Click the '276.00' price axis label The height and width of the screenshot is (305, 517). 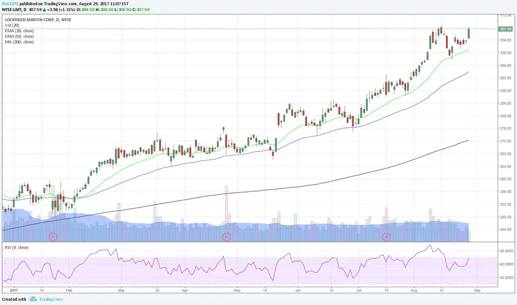pos(506,129)
